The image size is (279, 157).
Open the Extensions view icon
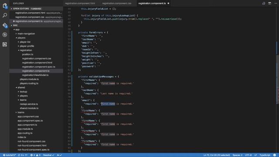coord(5,44)
